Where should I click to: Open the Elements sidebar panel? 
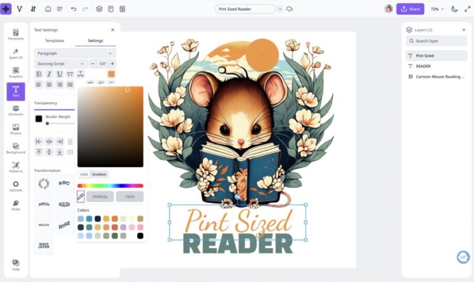(16, 110)
